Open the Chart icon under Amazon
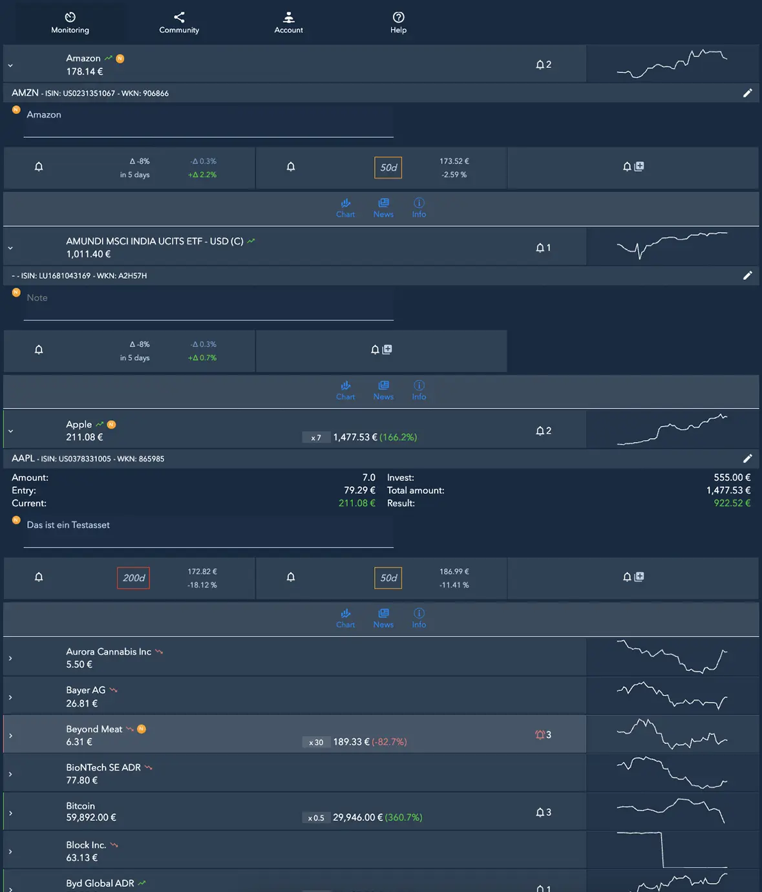Image resolution: width=762 pixels, height=892 pixels. [x=345, y=207]
